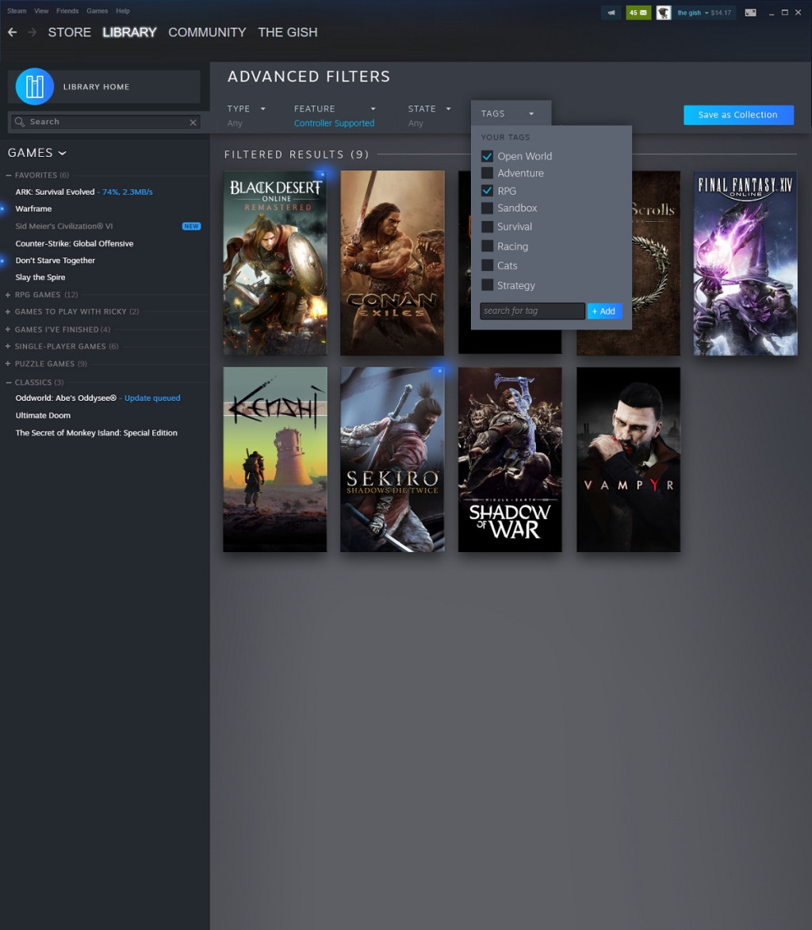Open notifications via the green envelope icon
The image size is (812, 930).
click(x=638, y=13)
